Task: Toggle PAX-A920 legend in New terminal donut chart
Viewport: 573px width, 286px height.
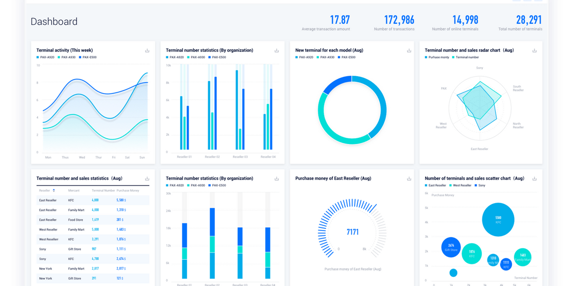Action: [x=304, y=57]
